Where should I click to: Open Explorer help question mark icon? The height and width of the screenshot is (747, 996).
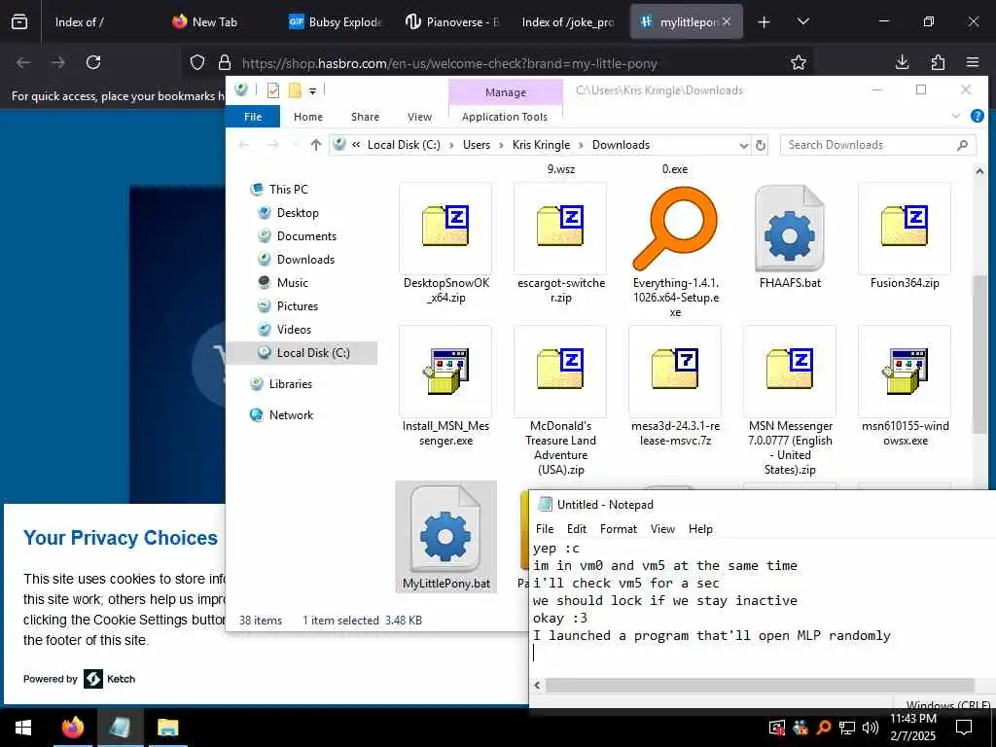[x=977, y=116]
